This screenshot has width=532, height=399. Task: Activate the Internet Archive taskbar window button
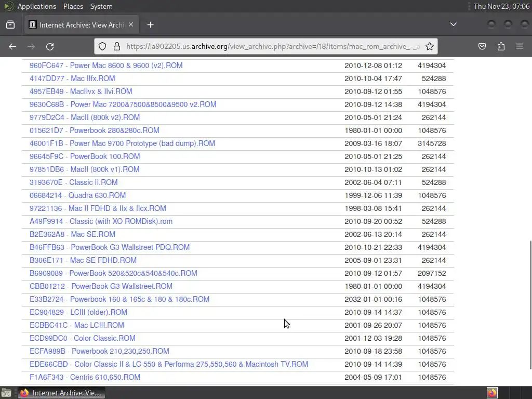point(61,393)
